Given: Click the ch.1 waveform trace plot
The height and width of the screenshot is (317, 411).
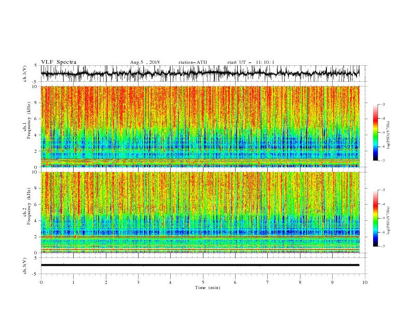Looking at the screenshot, I should coord(200,74).
